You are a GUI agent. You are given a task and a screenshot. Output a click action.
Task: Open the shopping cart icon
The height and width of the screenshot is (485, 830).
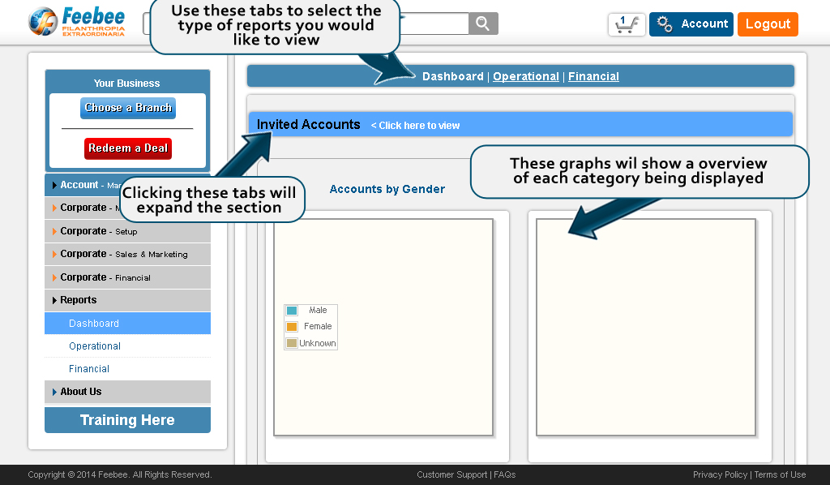pos(626,24)
